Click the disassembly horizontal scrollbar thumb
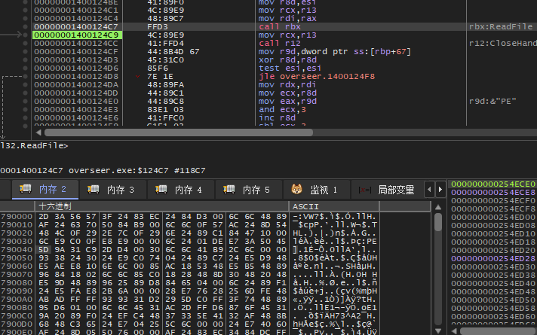 click(179, 132)
